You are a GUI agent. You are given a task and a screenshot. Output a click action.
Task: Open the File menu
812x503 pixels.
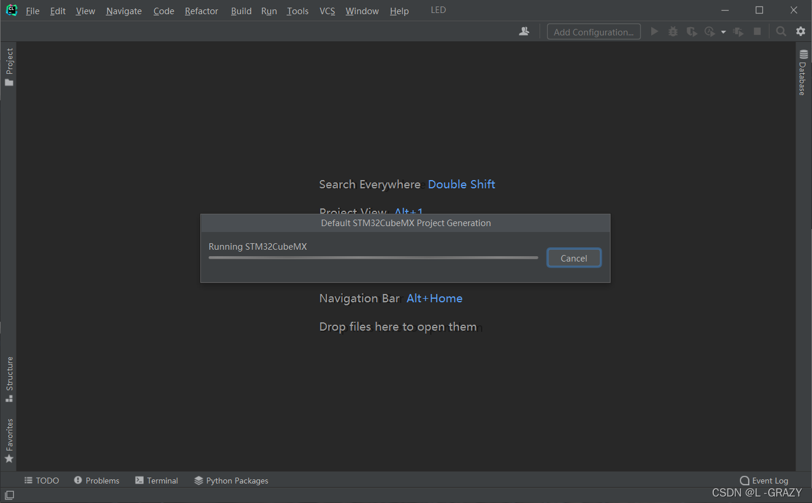pos(33,11)
